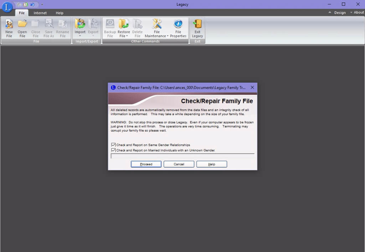Click the Legacy application orb logo
This screenshot has width=365, height=252.
coord(7,7)
